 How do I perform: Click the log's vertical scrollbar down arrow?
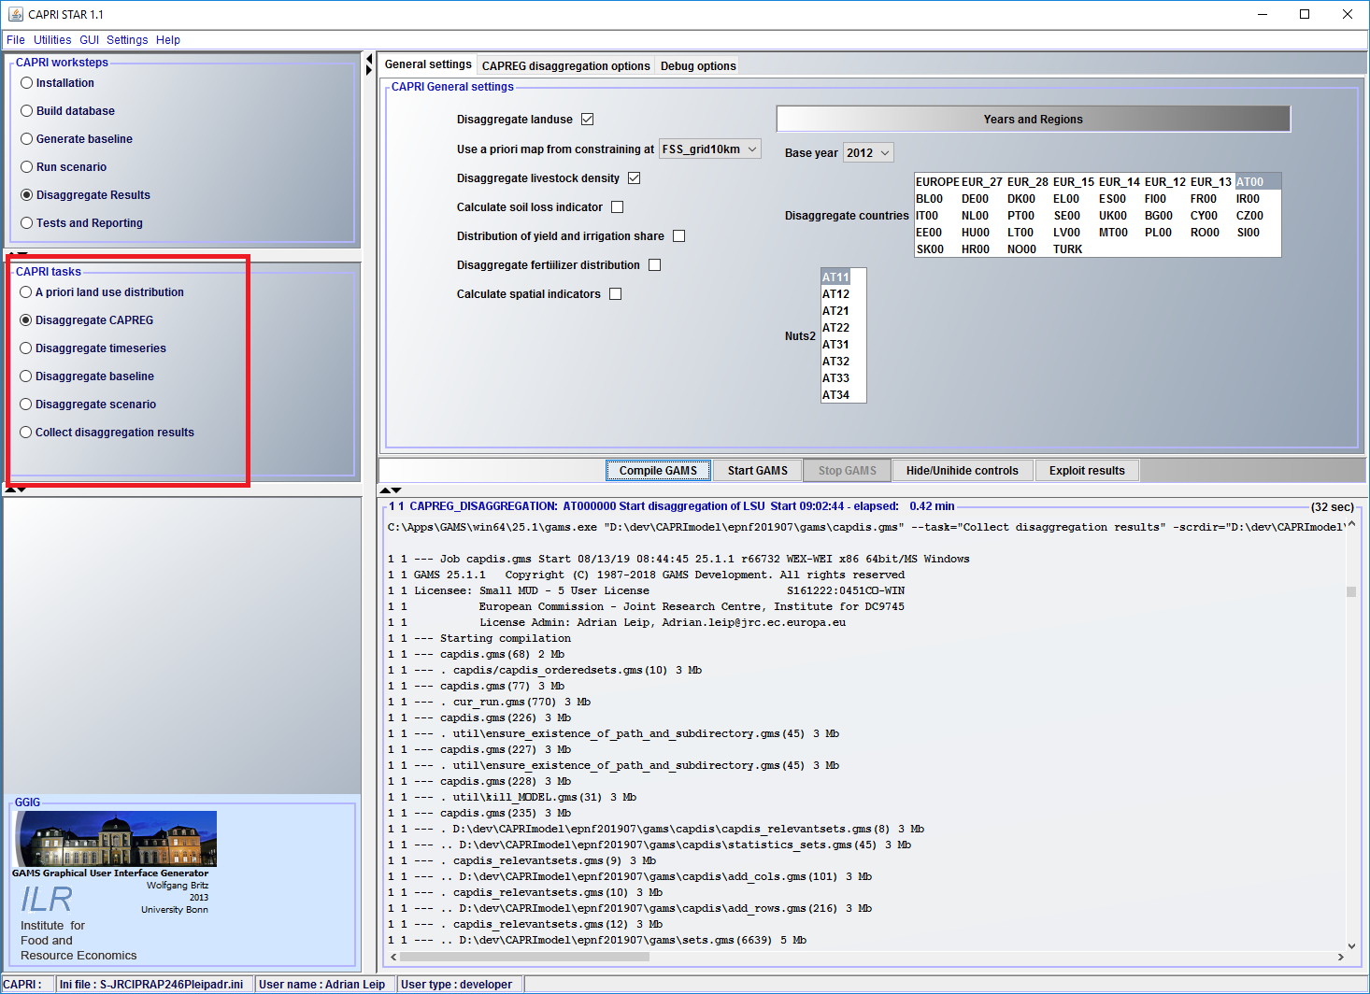click(1351, 945)
